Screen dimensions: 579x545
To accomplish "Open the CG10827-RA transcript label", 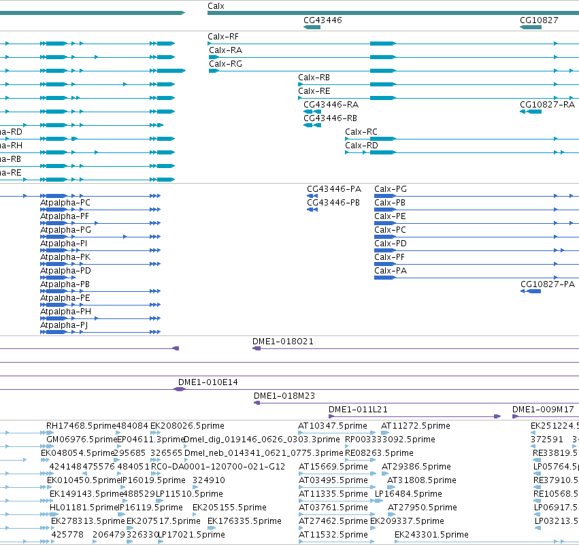I will tap(547, 105).
